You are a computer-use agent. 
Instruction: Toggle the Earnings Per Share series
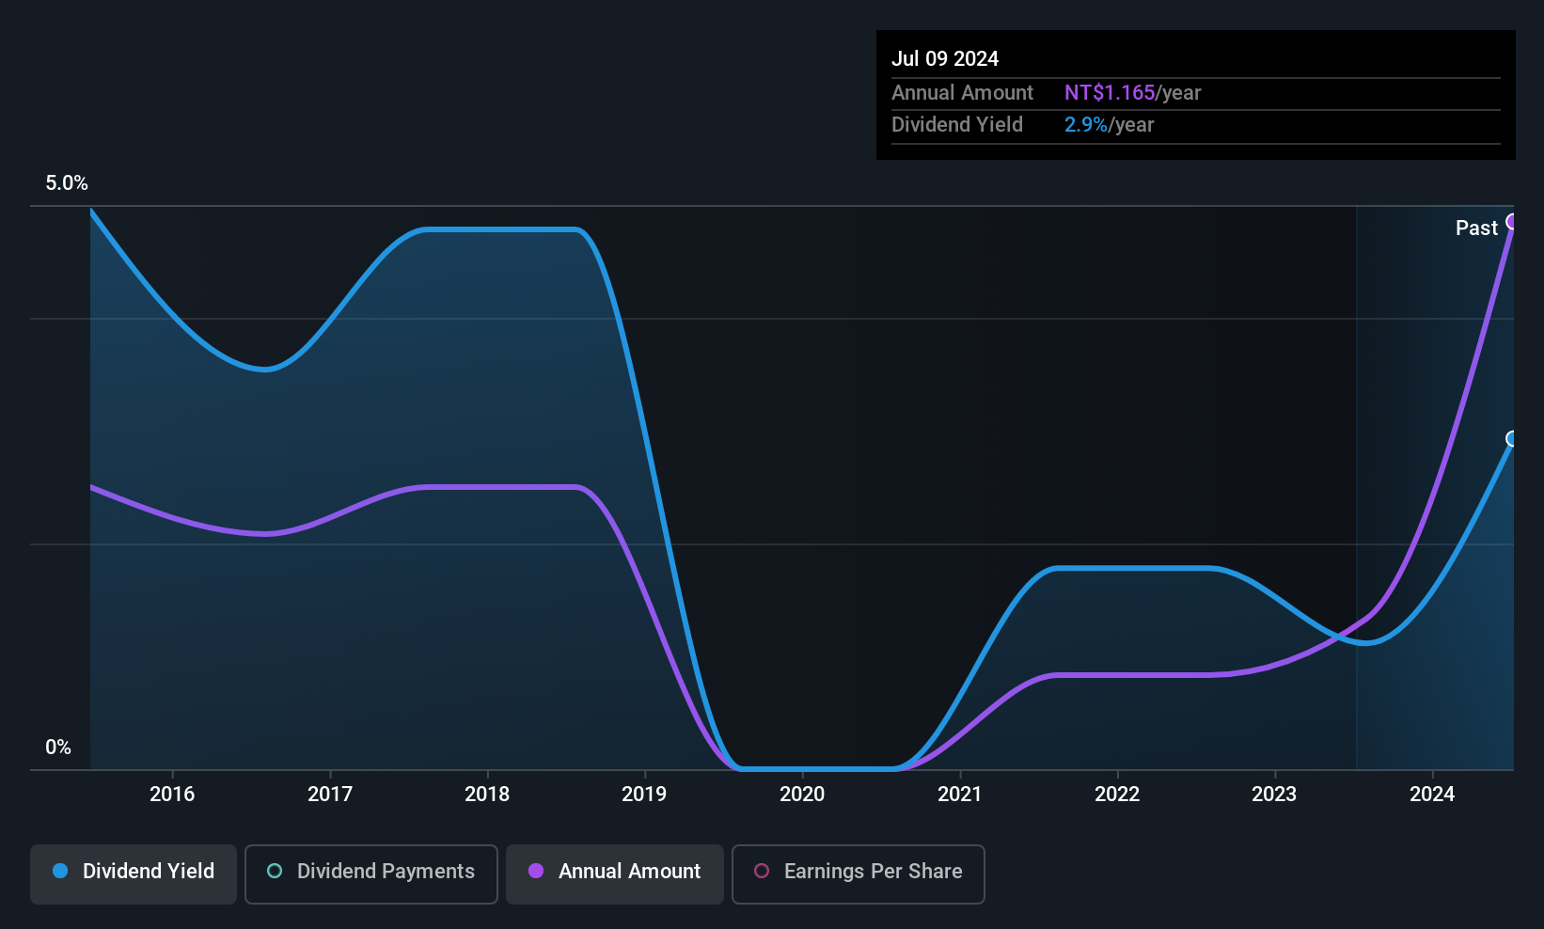click(859, 874)
